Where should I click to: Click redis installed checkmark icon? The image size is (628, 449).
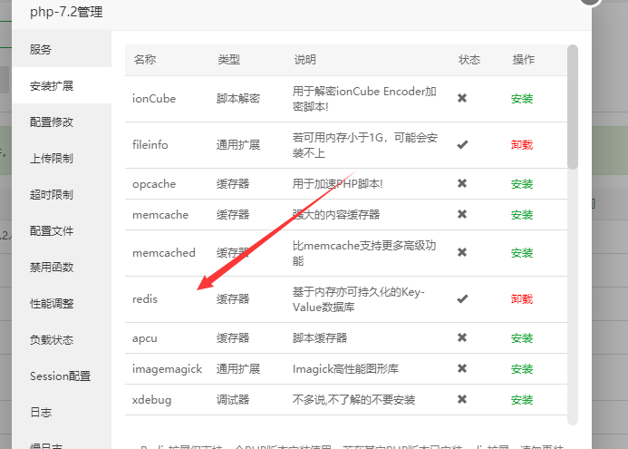(x=462, y=298)
